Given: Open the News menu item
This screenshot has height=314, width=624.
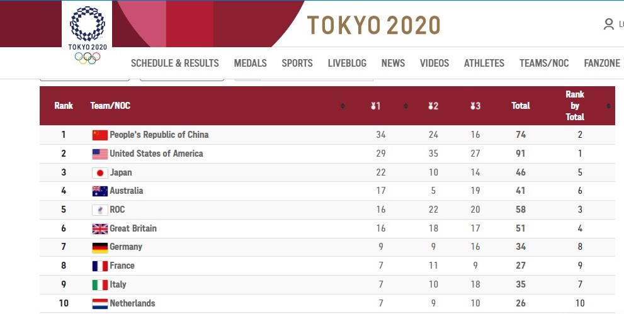Looking at the screenshot, I should click(x=393, y=63).
